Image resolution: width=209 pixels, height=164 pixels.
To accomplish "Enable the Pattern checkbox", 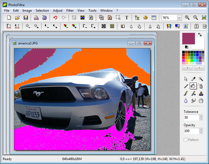I will [185, 140].
